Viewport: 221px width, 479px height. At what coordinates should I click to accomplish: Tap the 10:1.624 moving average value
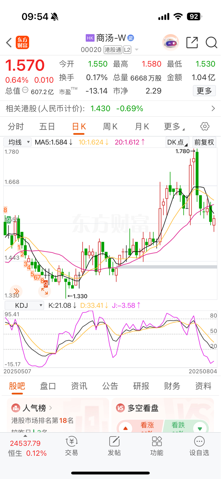[x=94, y=142]
